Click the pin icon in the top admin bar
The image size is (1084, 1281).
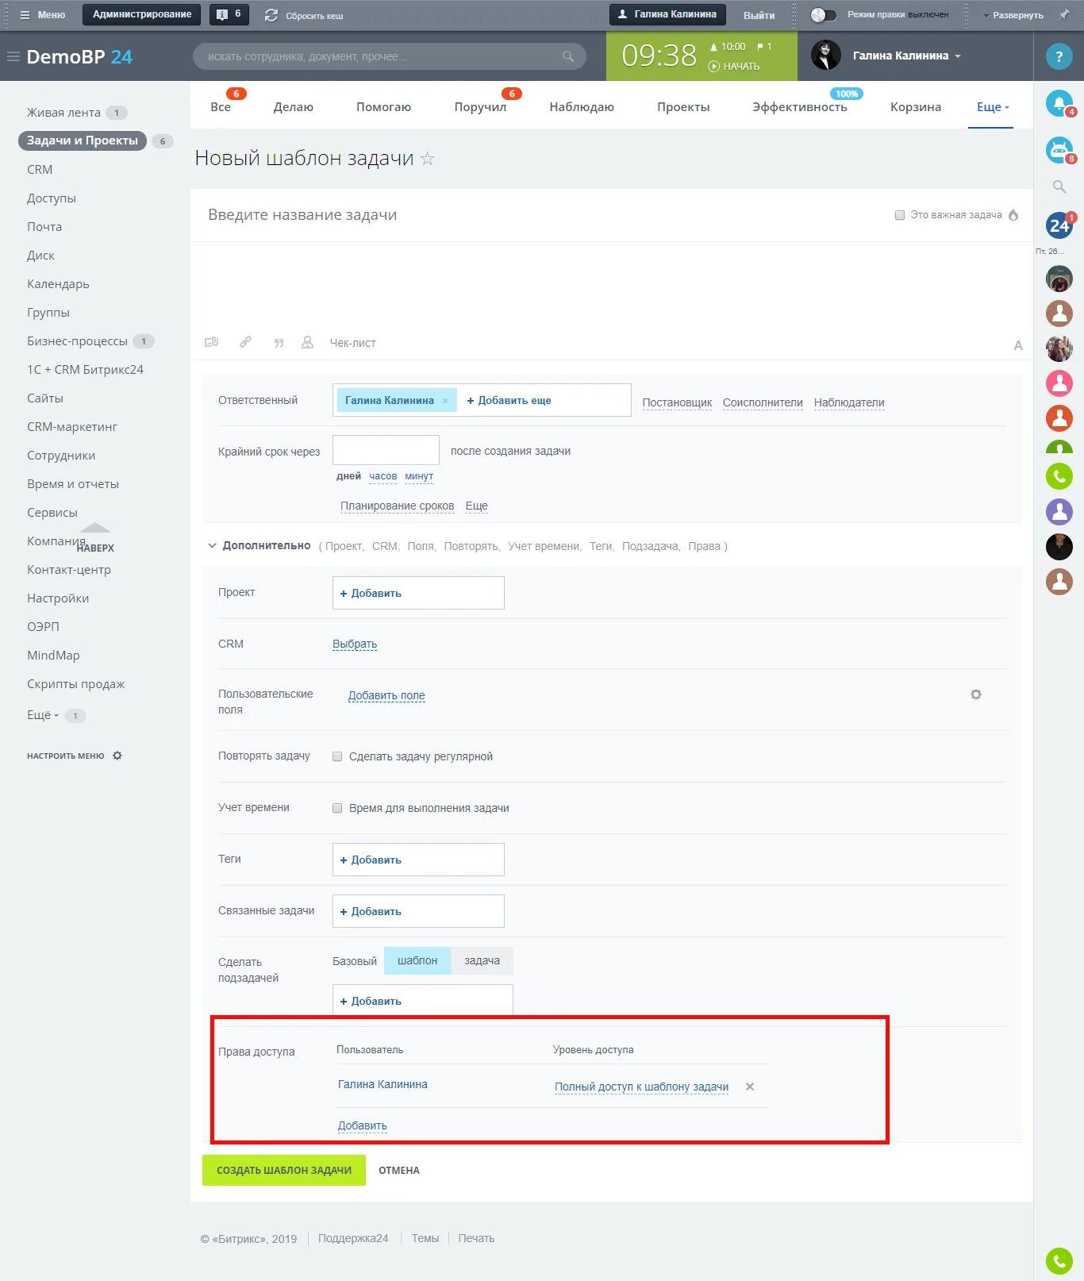pos(1063,15)
